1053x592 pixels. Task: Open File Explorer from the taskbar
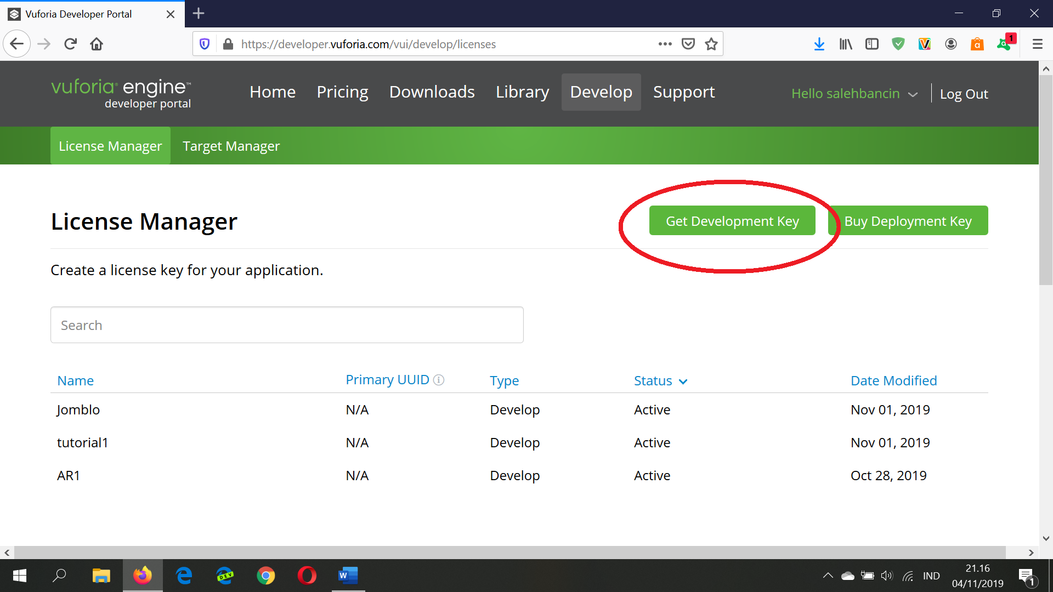coord(101,576)
